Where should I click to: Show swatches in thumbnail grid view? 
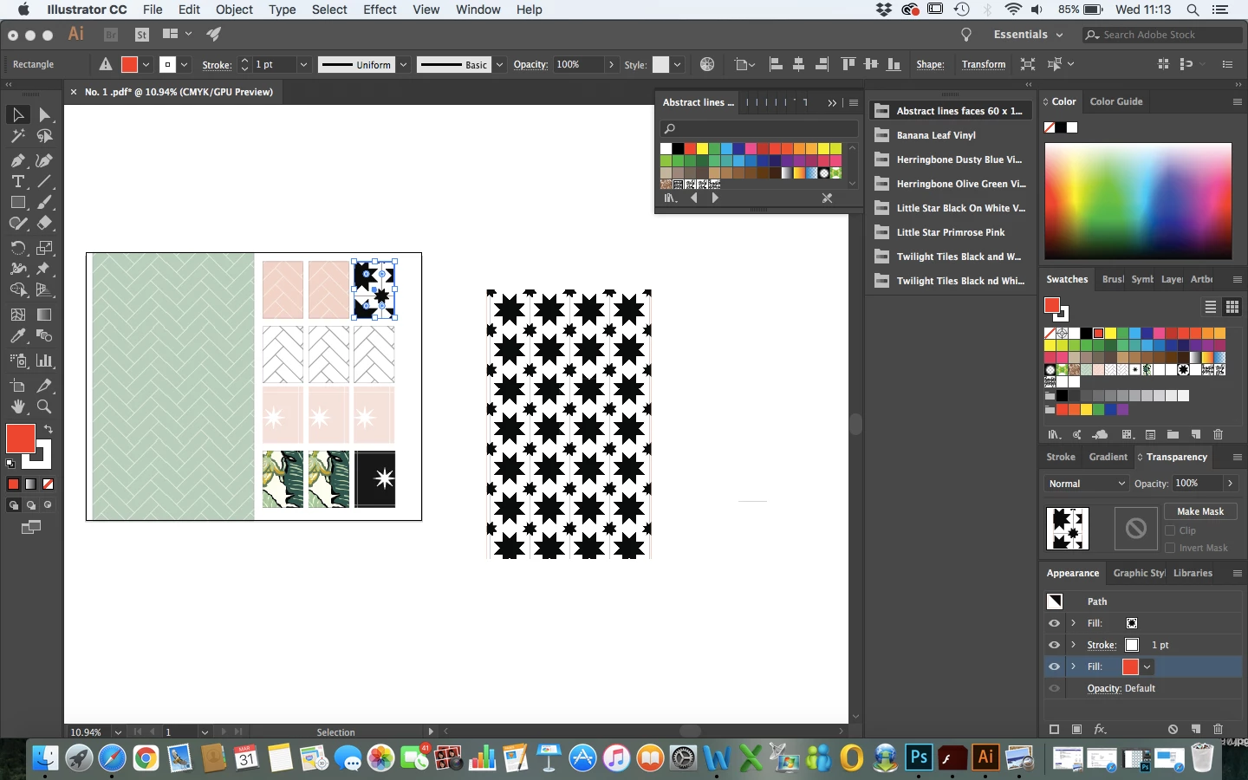tap(1232, 307)
